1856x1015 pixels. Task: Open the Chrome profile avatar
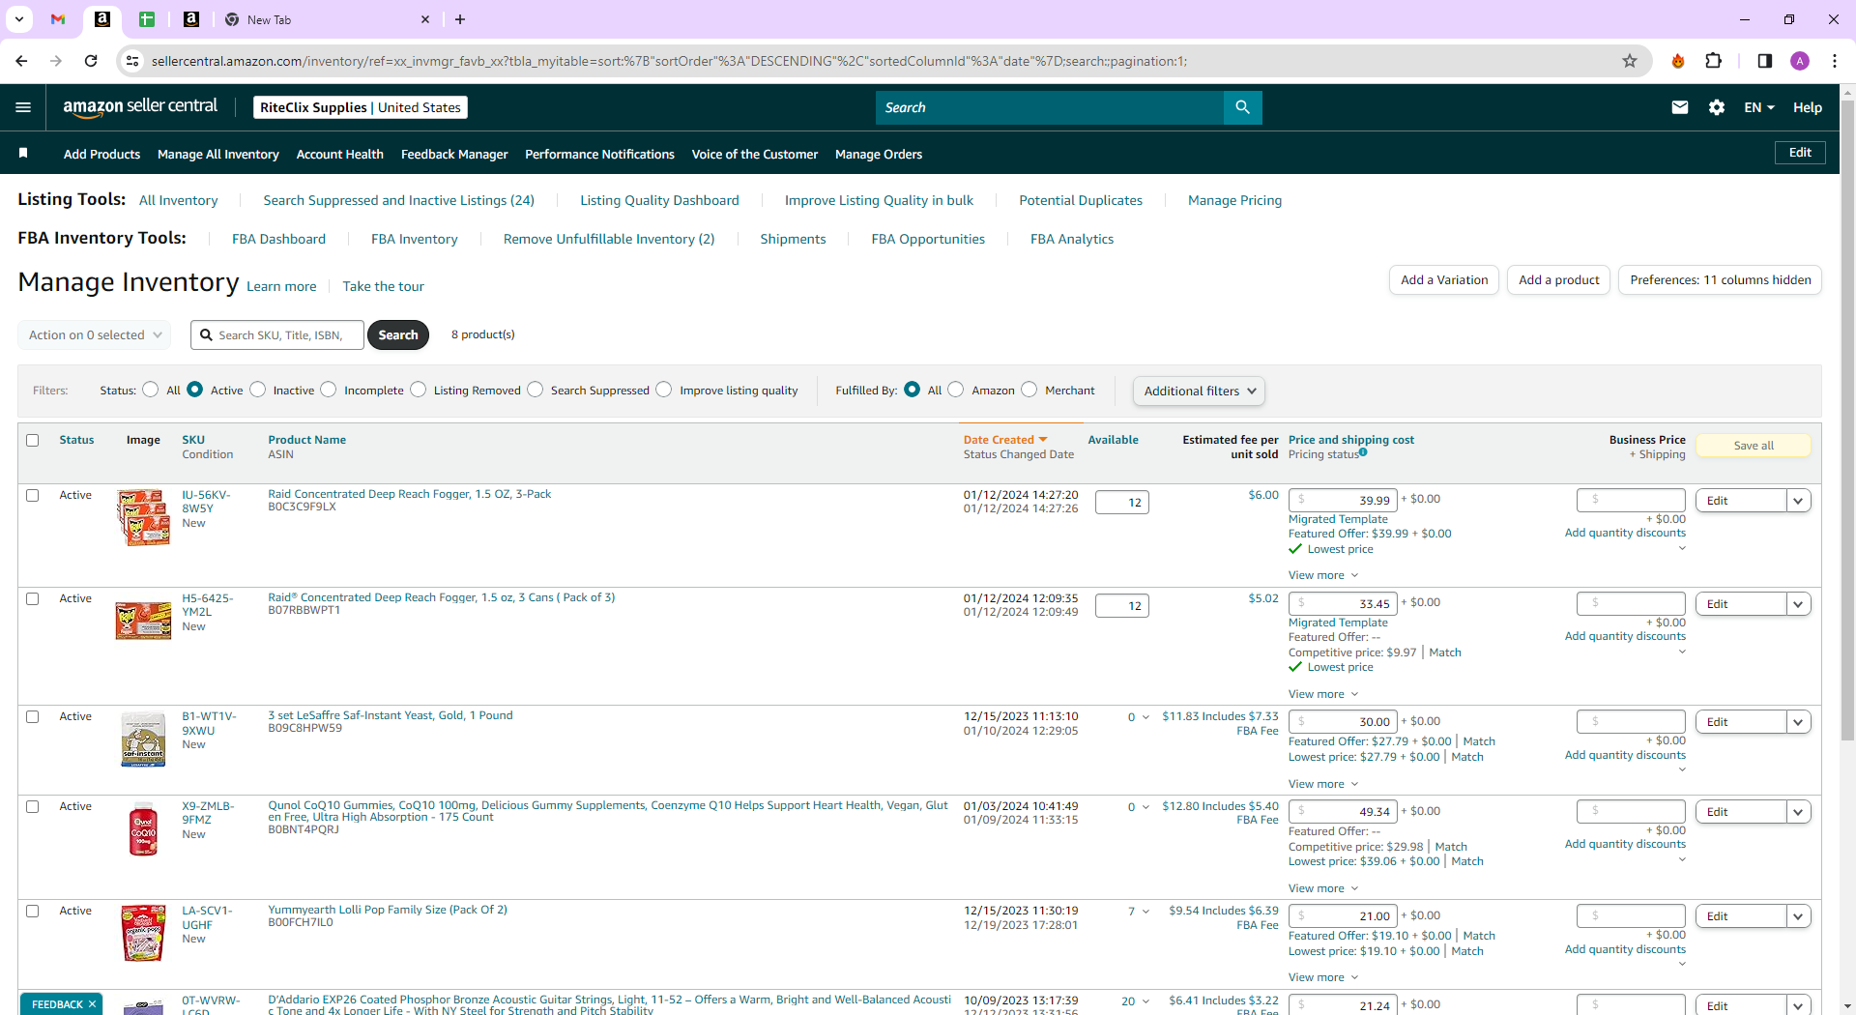1800,61
